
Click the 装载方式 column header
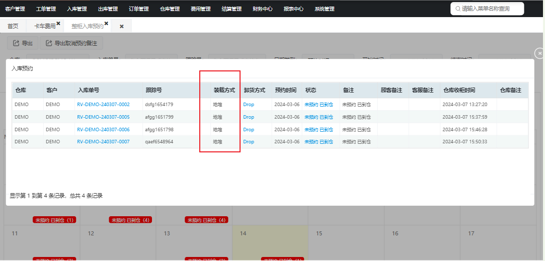pos(225,91)
